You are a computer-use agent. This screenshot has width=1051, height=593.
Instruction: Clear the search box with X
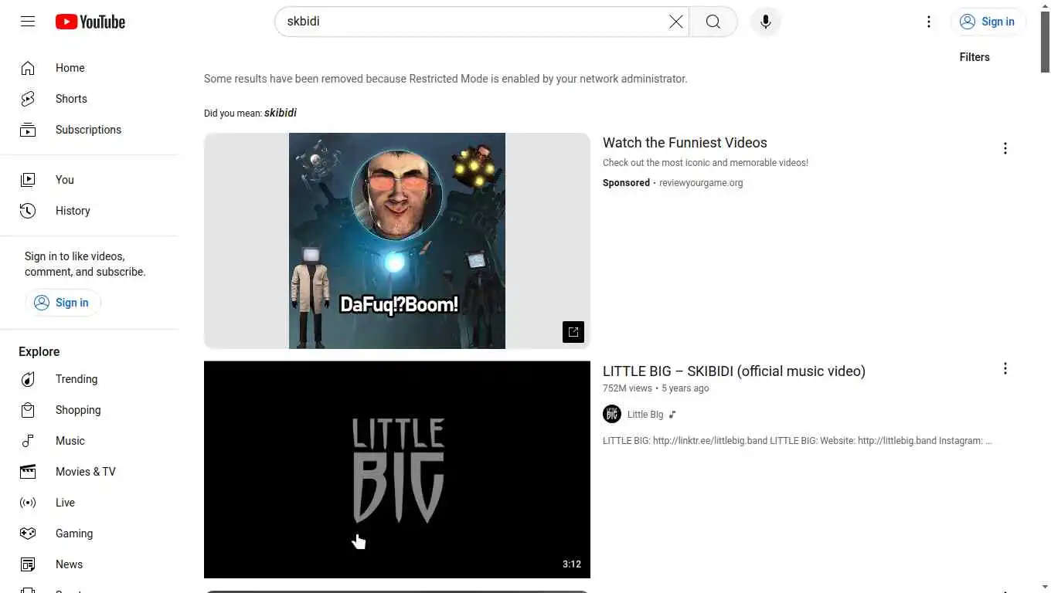pos(676,22)
